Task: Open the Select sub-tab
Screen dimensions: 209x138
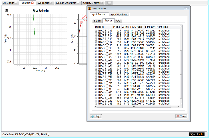Action: (97, 21)
